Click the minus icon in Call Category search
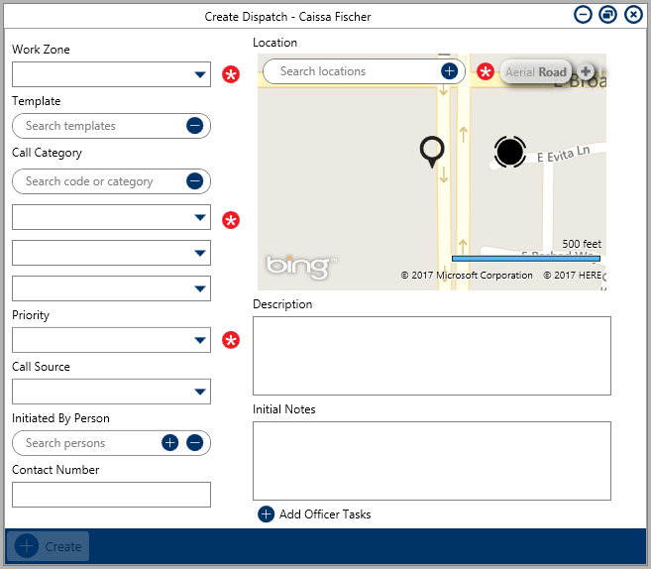The image size is (651, 569). tap(194, 181)
